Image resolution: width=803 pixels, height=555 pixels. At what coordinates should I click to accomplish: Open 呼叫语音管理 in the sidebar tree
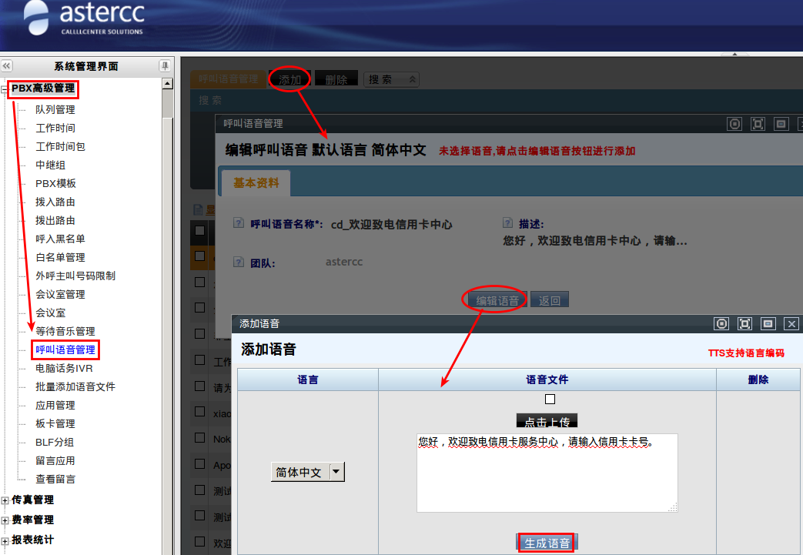click(x=65, y=349)
